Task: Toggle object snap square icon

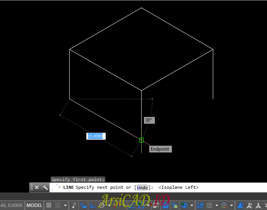Action: (x=141, y=205)
